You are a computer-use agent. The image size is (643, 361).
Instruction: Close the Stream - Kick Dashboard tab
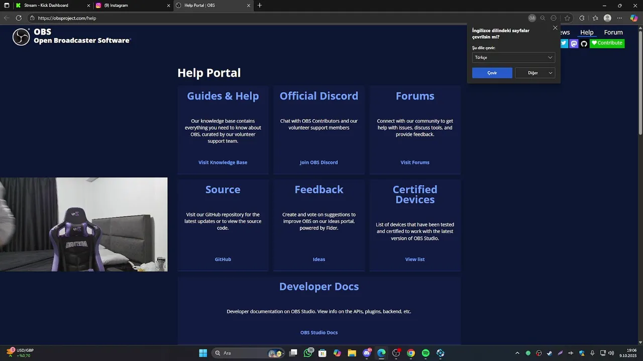[89, 6]
